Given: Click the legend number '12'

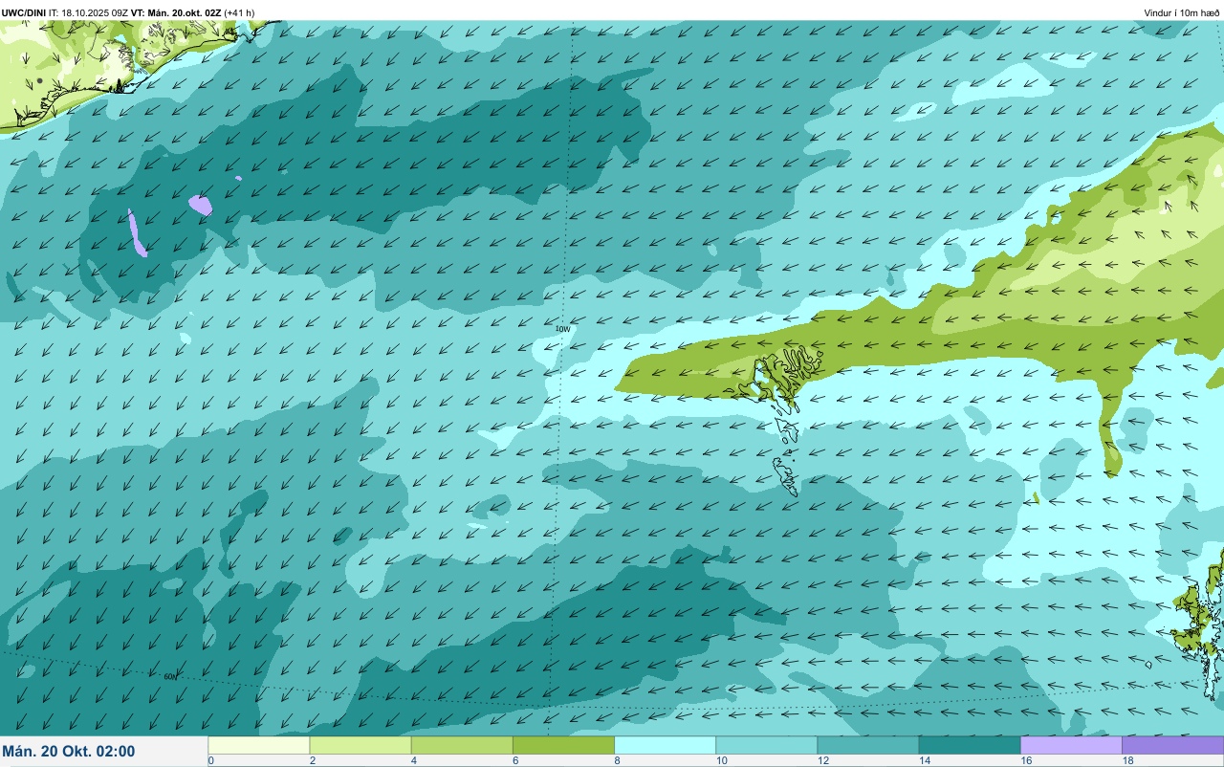Looking at the screenshot, I should click(x=821, y=760).
